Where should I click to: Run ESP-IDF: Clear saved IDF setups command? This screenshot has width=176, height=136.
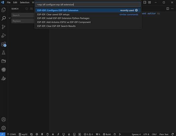pos(88,14)
